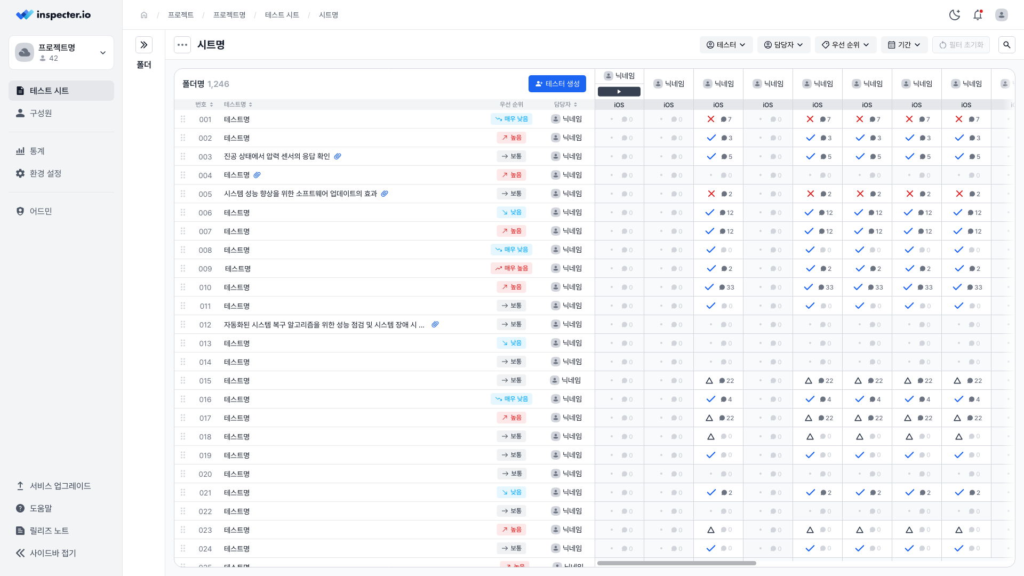This screenshot has width=1024, height=576.
Task: Click the 테스터 생성 button
Action: pyautogui.click(x=557, y=84)
